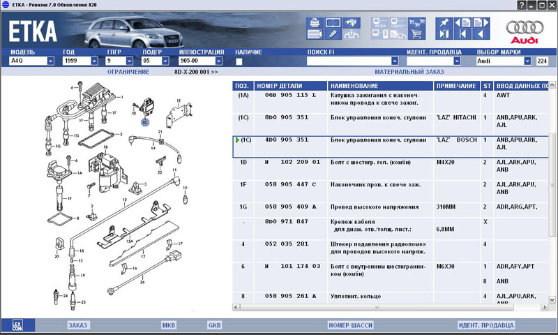Screen dimensions: 558x335
Task: Select part number 058 905 409 A
Action: point(290,207)
